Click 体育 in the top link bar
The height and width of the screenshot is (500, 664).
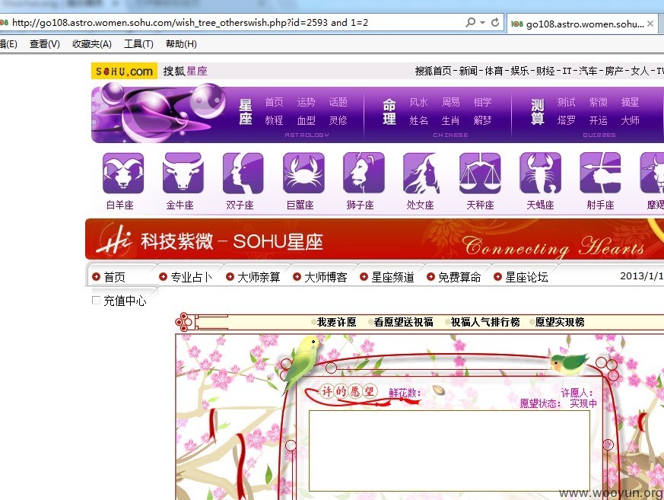pos(494,71)
